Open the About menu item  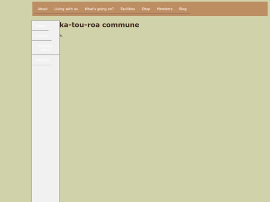click(42, 9)
